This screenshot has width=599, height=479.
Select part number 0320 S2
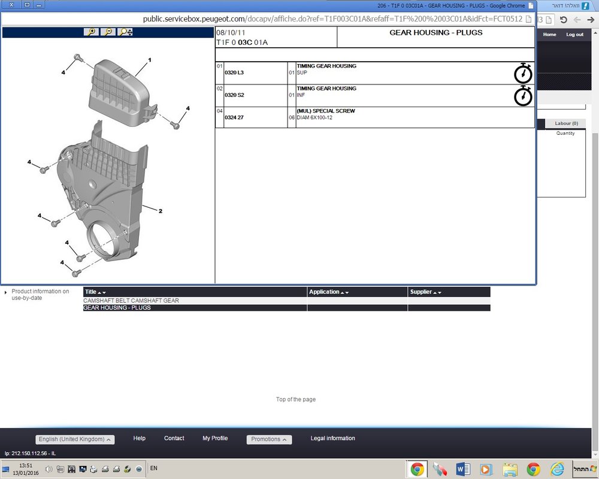pyautogui.click(x=234, y=95)
